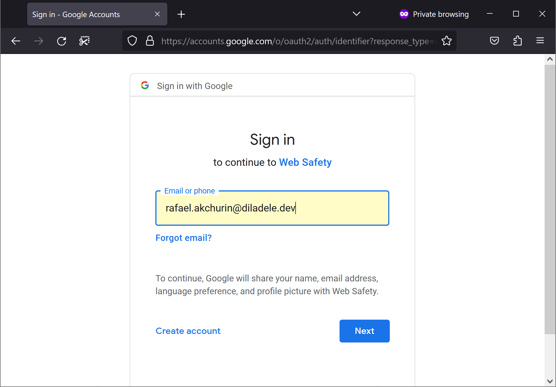Screen dimensions: 556x387
Task: Select the Sign in - Google Accounts tab
Action: point(97,14)
